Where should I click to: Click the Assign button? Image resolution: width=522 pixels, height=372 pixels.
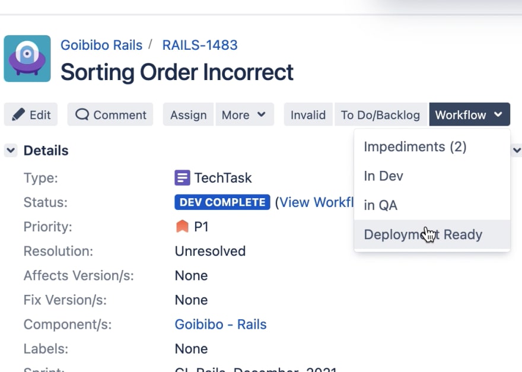(188, 115)
